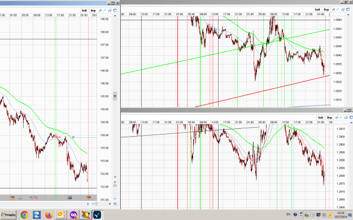The image size is (353, 220).
Task: Open the indicators icon in the left chart toolbar
Action: 101,11
